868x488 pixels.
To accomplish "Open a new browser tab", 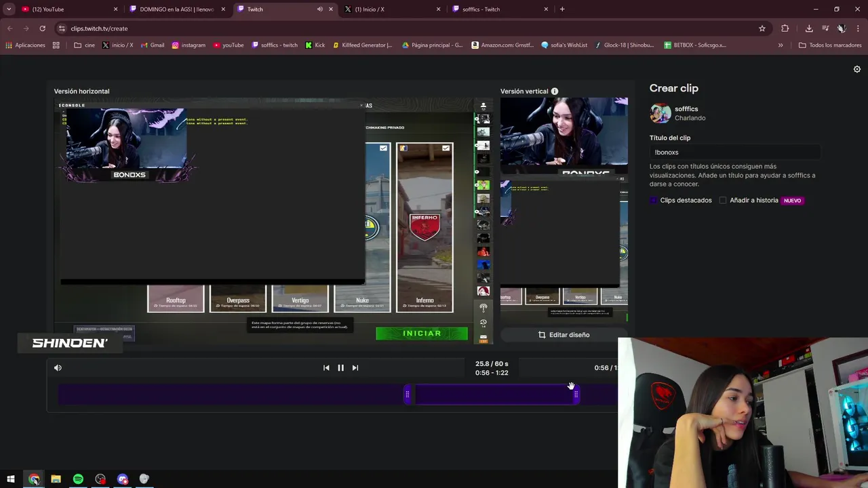I will point(562,9).
